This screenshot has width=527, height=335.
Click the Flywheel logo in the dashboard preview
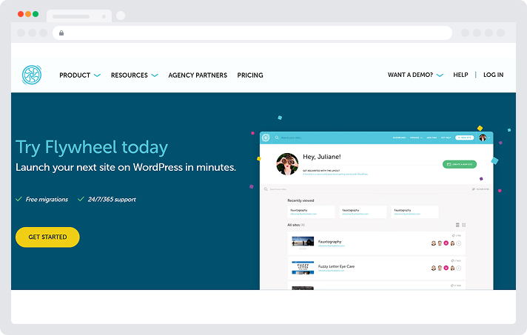pyautogui.click(x=266, y=138)
